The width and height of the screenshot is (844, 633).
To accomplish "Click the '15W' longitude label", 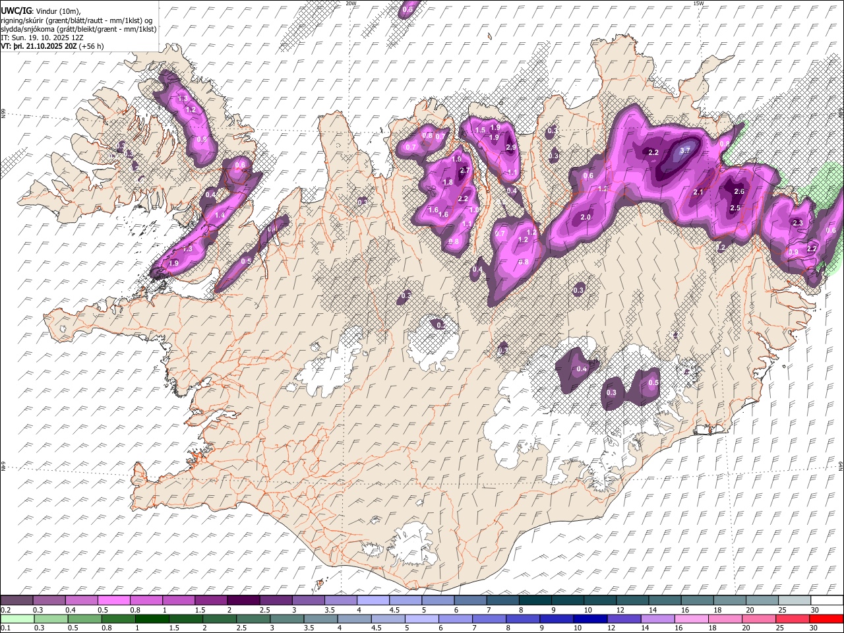I will point(698,3).
